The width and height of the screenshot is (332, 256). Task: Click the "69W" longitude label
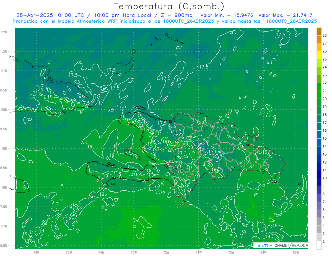pos(263,252)
